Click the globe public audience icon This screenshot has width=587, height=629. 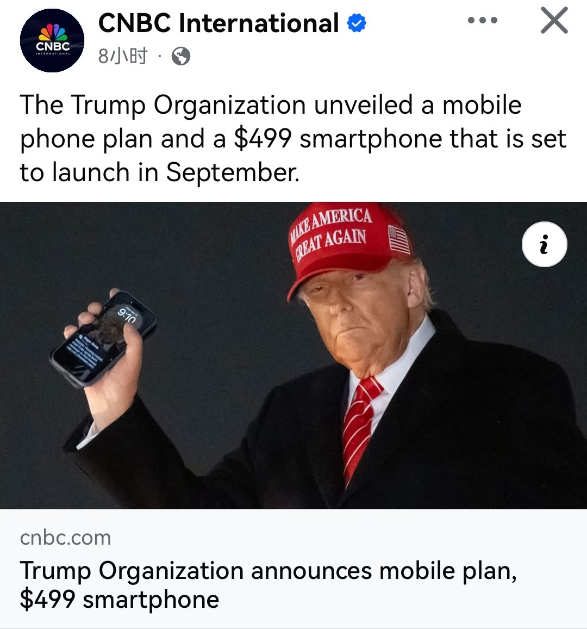(x=180, y=56)
